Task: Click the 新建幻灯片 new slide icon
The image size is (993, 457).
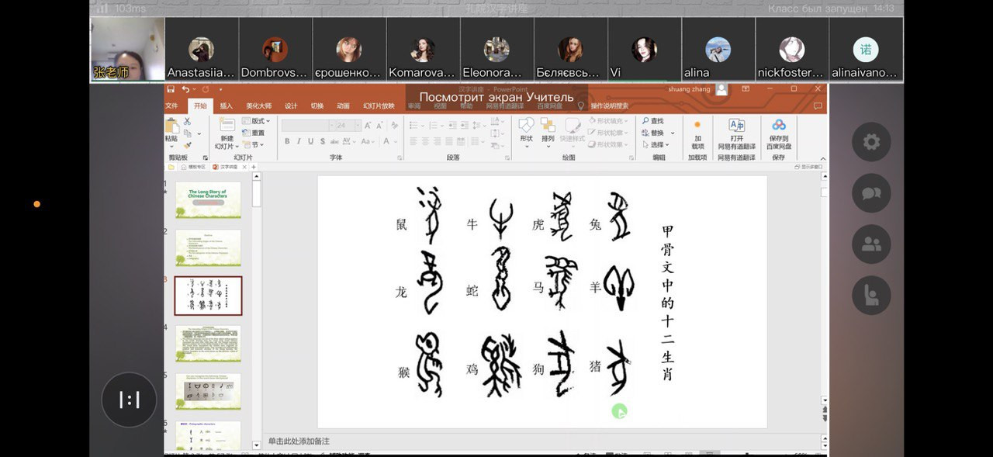Action: tap(227, 126)
